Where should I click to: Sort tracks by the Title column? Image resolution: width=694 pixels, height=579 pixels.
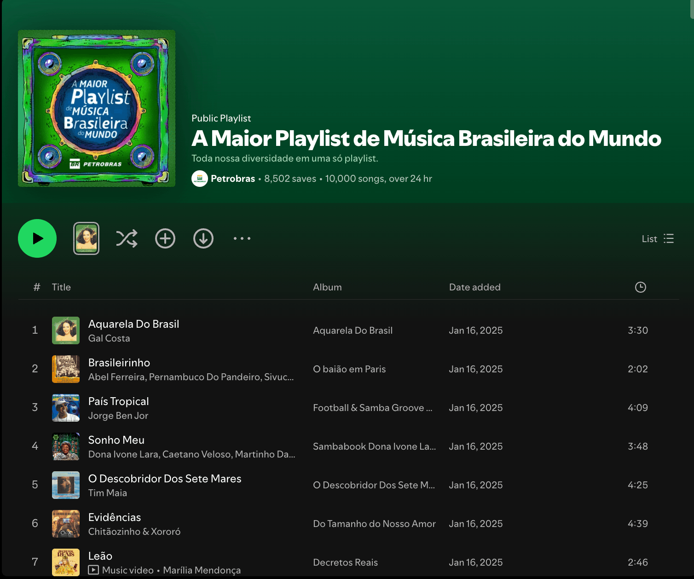[61, 287]
